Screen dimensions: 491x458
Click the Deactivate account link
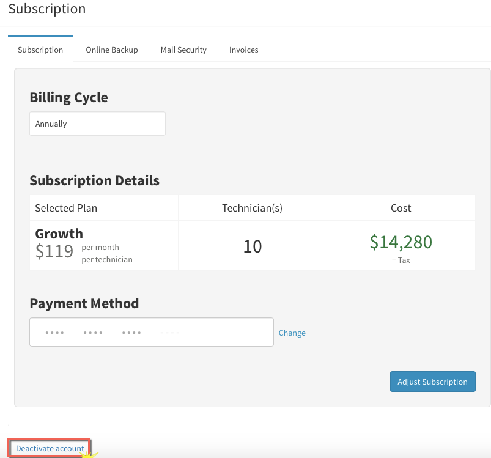50,448
